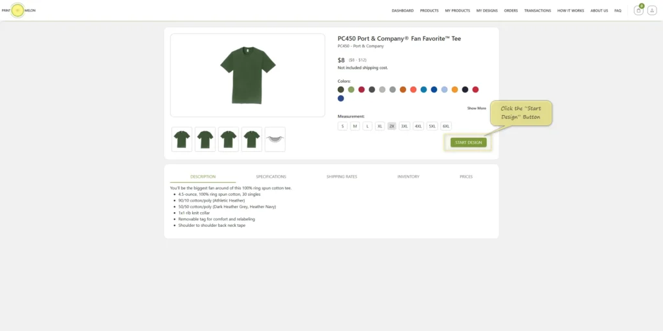View Transactions from the navbar

click(537, 10)
